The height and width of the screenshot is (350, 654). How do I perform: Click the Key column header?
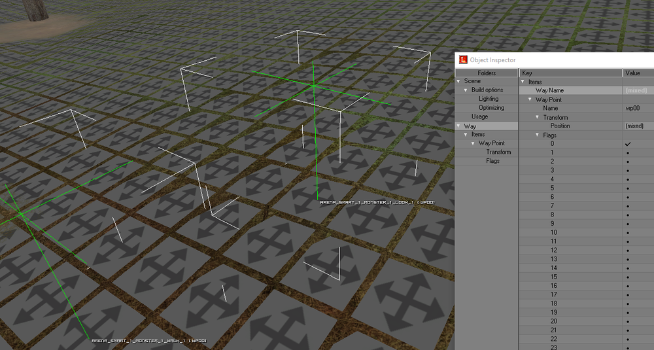coord(571,73)
